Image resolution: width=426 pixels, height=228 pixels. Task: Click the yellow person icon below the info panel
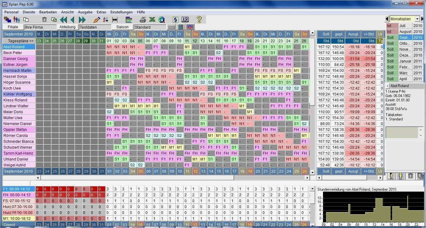pos(401,176)
